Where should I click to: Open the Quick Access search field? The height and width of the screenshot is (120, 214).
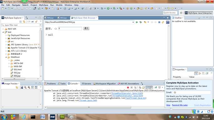[170, 13]
